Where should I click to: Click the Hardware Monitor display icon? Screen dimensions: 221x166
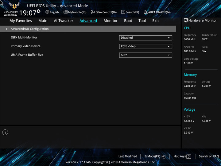[x=186, y=21]
